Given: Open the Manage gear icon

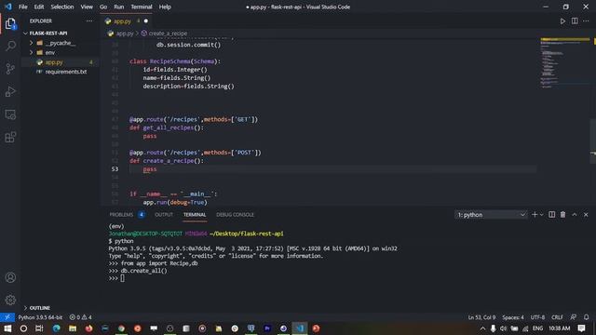Looking at the screenshot, I should click(x=10, y=300).
